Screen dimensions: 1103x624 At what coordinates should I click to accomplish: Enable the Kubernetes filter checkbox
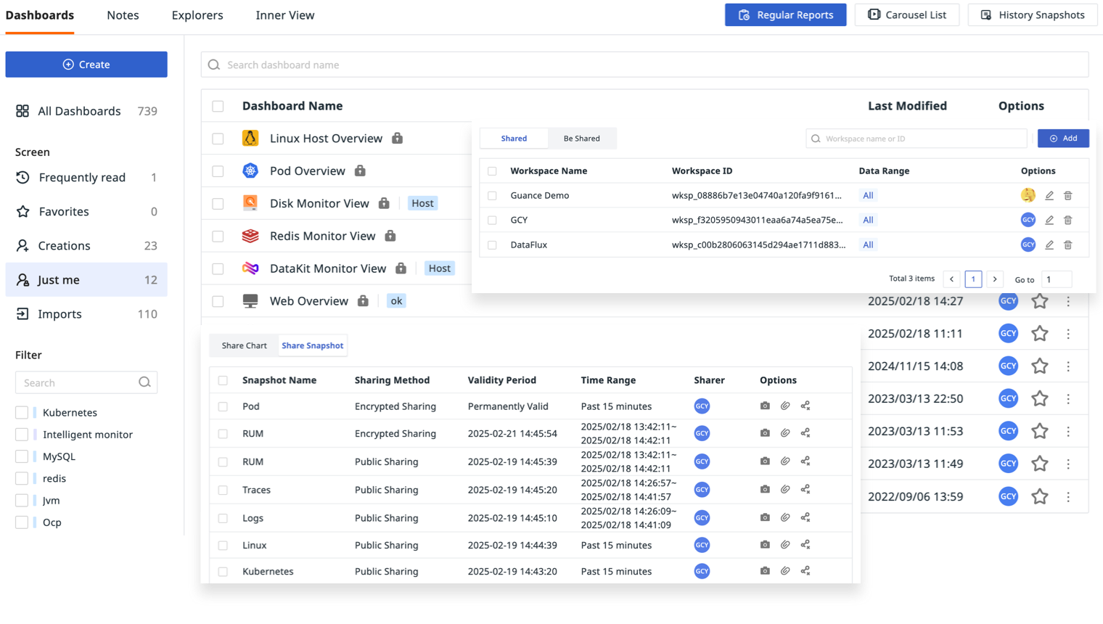coord(22,412)
